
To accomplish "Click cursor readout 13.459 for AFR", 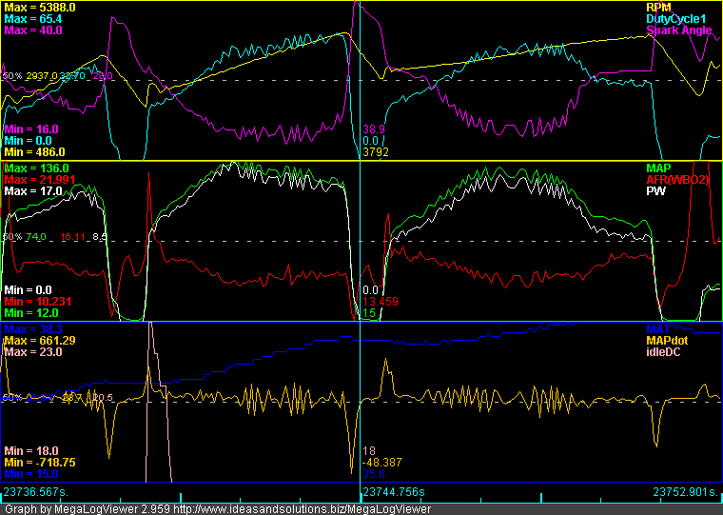I will point(381,302).
